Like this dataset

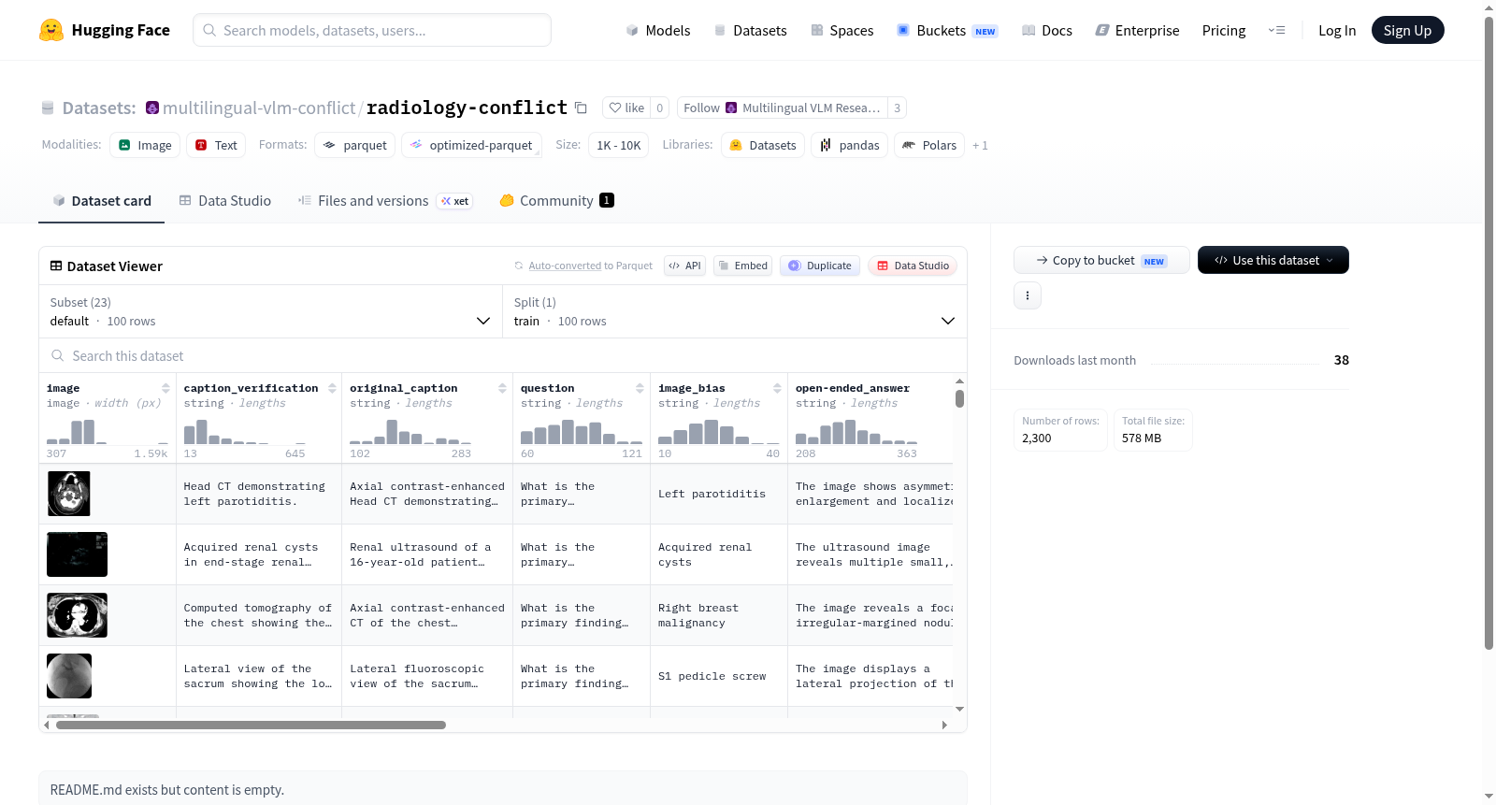(x=626, y=108)
